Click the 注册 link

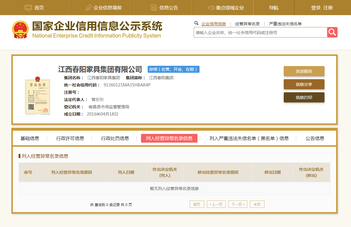pos(328,8)
